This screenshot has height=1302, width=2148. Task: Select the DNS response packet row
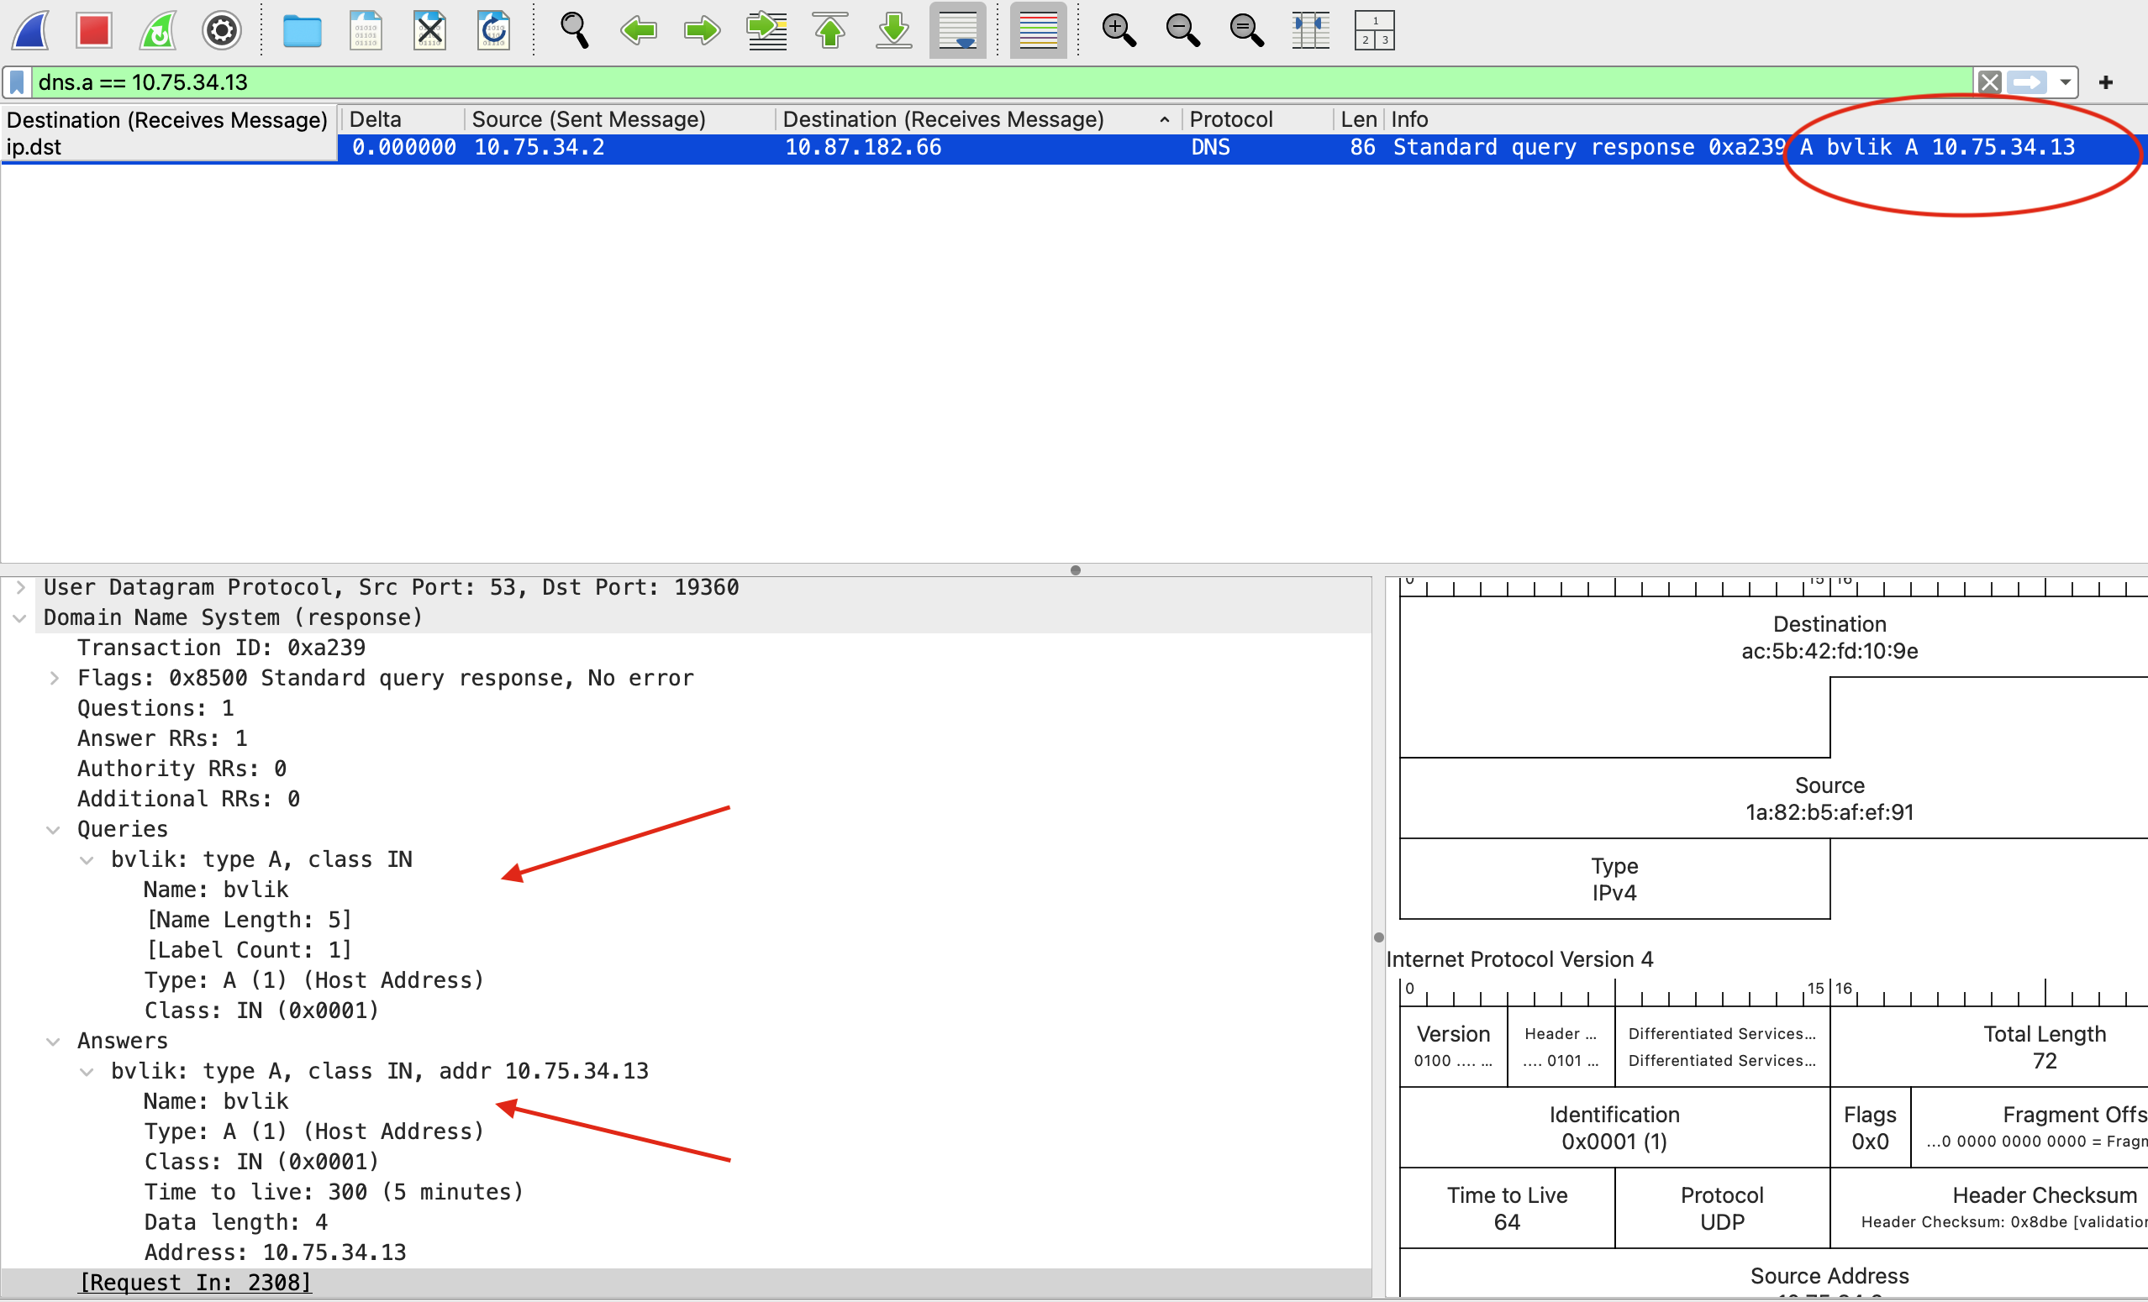coord(1046,147)
